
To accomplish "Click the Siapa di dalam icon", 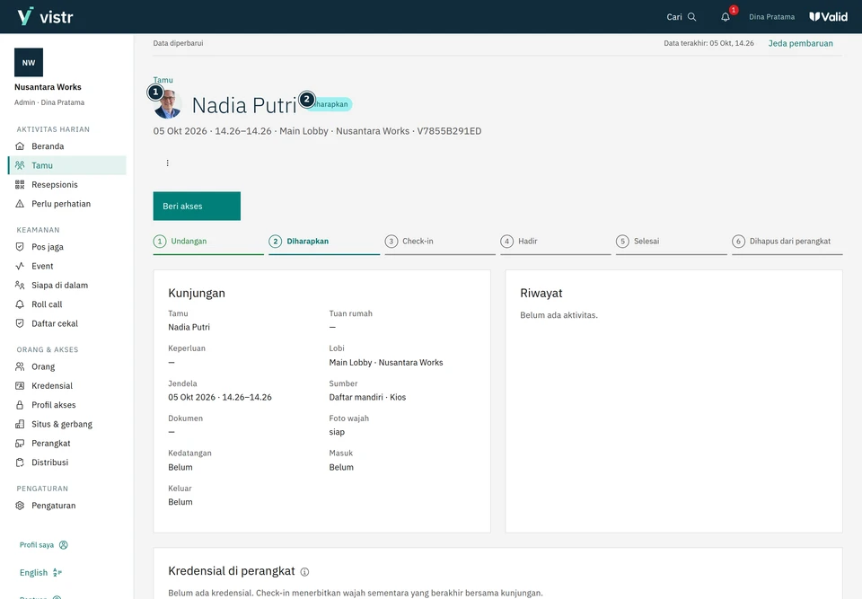I will pyautogui.click(x=20, y=285).
